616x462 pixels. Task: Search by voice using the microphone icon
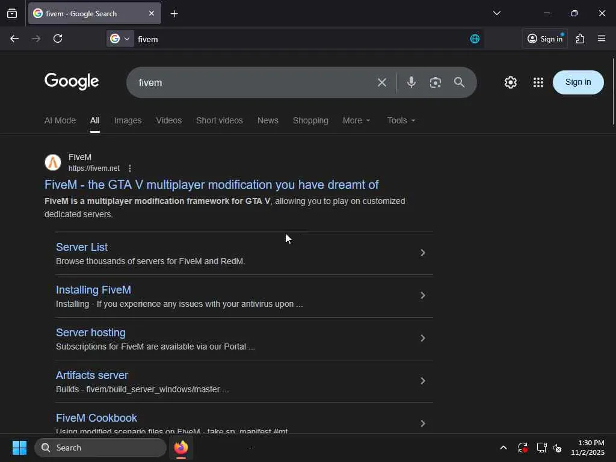pyautogui.click(x=411, y=82)
